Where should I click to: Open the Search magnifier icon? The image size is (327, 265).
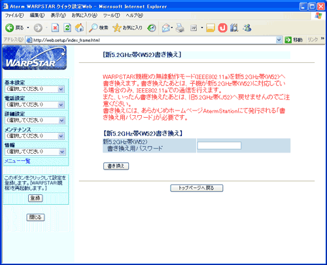(94, 28)
